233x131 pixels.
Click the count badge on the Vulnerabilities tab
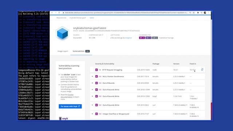[87, 51]
